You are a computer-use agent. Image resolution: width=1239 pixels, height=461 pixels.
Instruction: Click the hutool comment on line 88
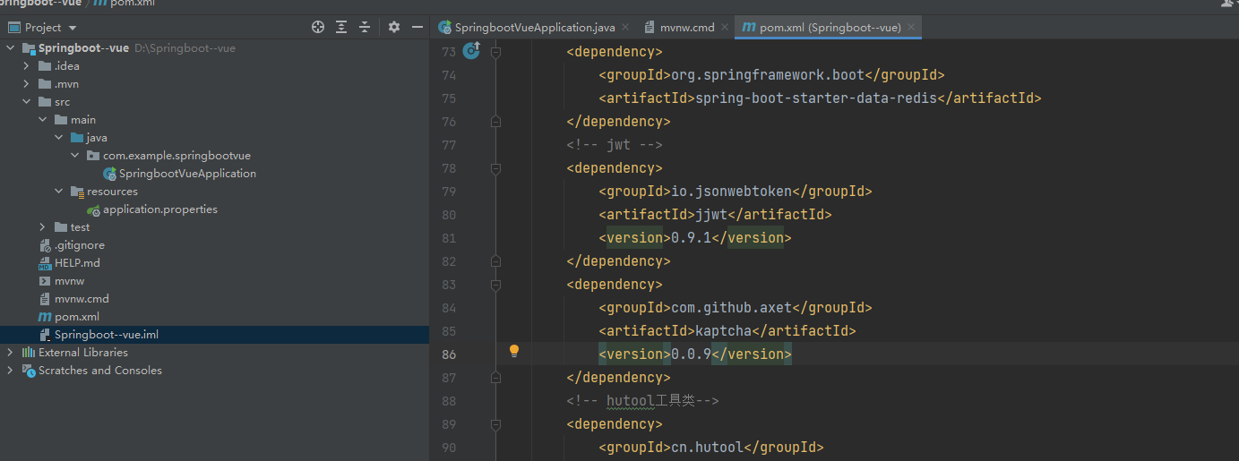click(x=642, y=401)
